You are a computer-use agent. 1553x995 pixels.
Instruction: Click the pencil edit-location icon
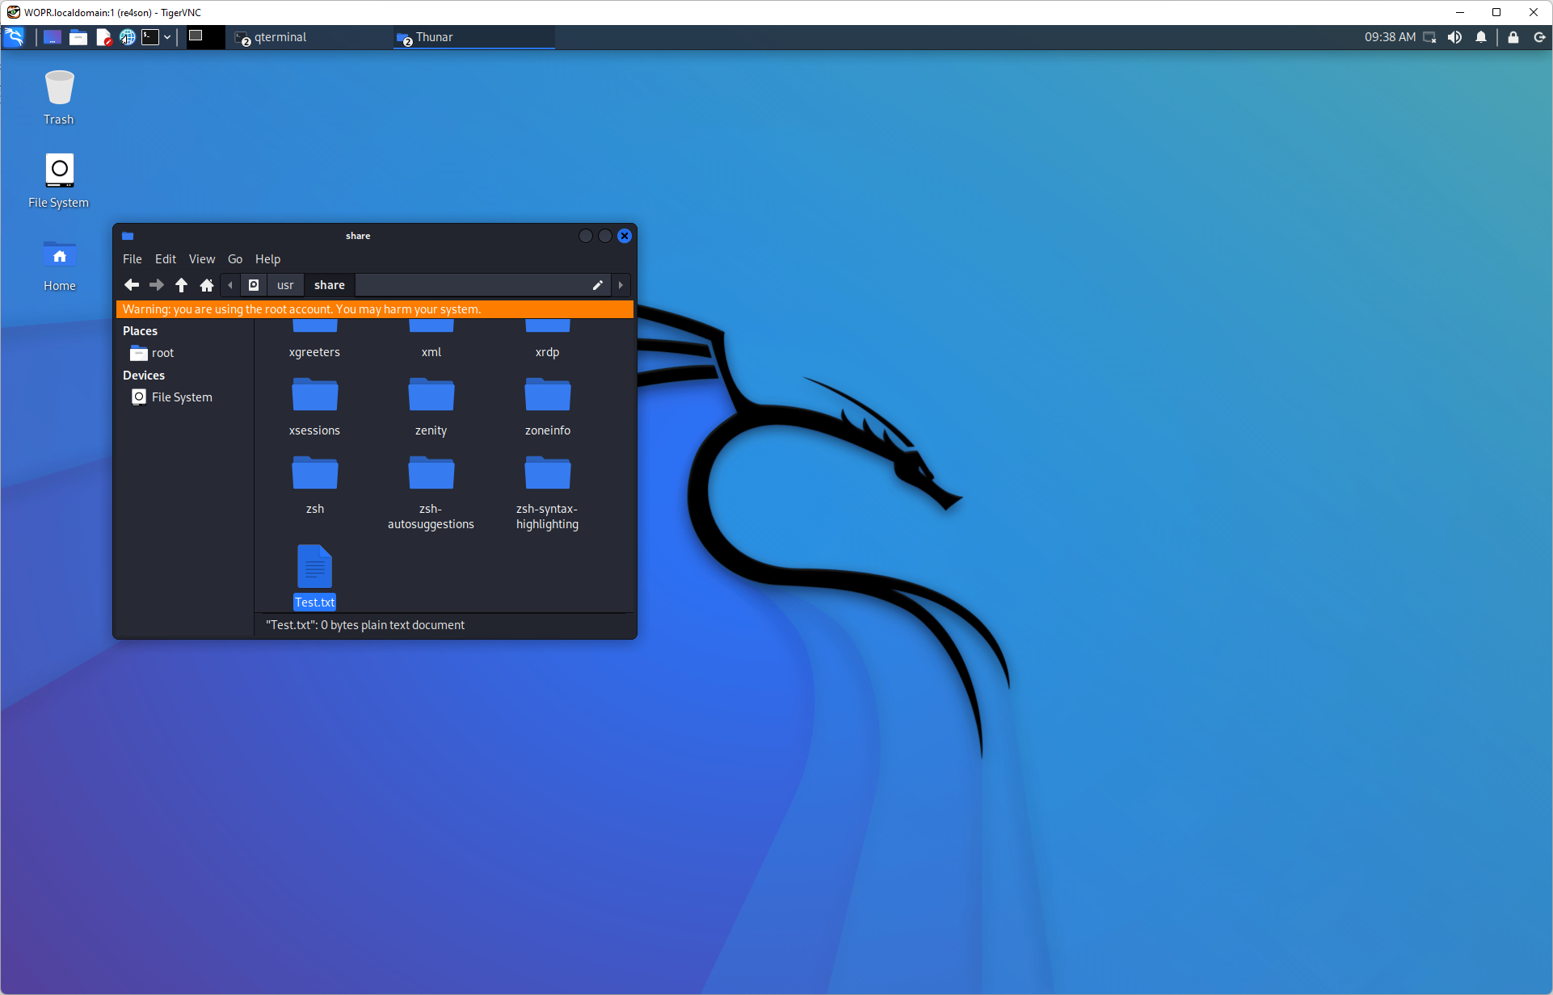[x=597, y=285]
